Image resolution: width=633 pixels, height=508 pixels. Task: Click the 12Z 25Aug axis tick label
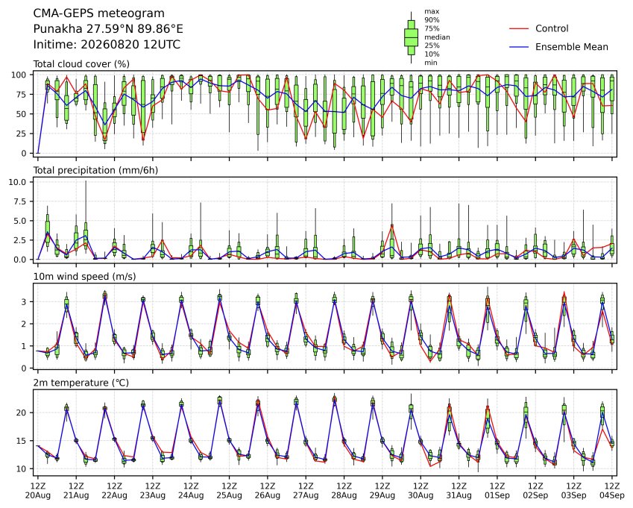pos(230,491)
